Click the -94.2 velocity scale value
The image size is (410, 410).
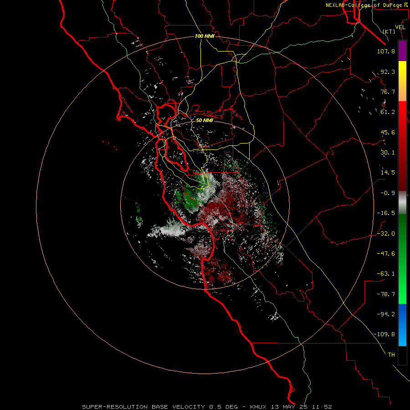click(x=386, y=314)
